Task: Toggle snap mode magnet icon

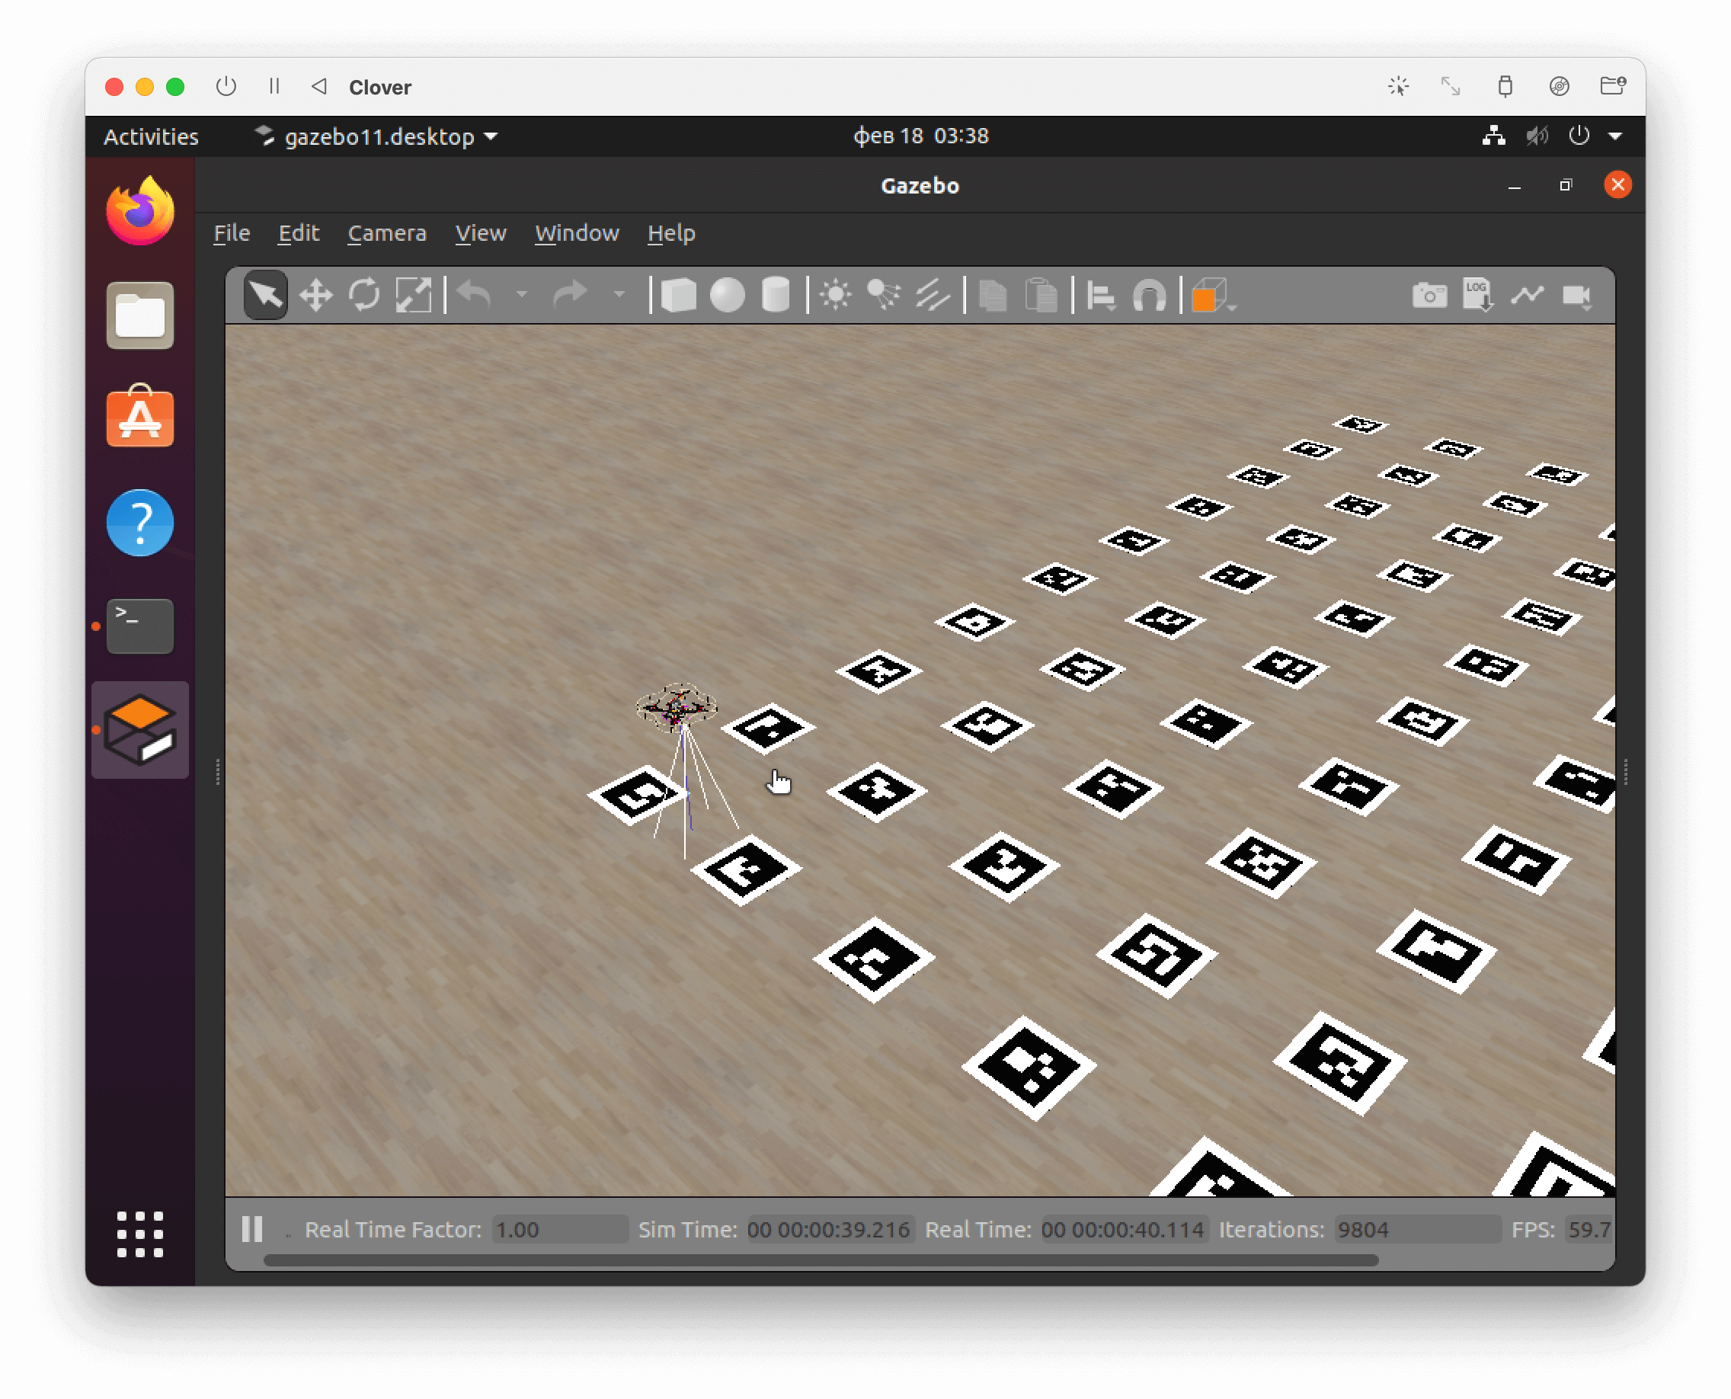Action: (x=1149, y=296)
